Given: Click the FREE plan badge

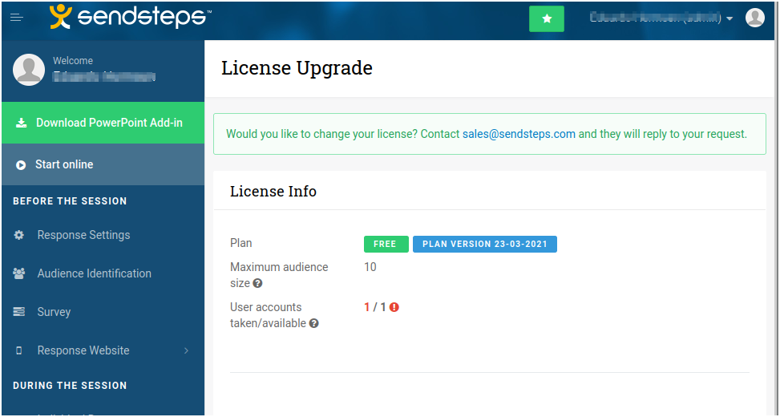Looking at the screenshot, I should point(386,245).
